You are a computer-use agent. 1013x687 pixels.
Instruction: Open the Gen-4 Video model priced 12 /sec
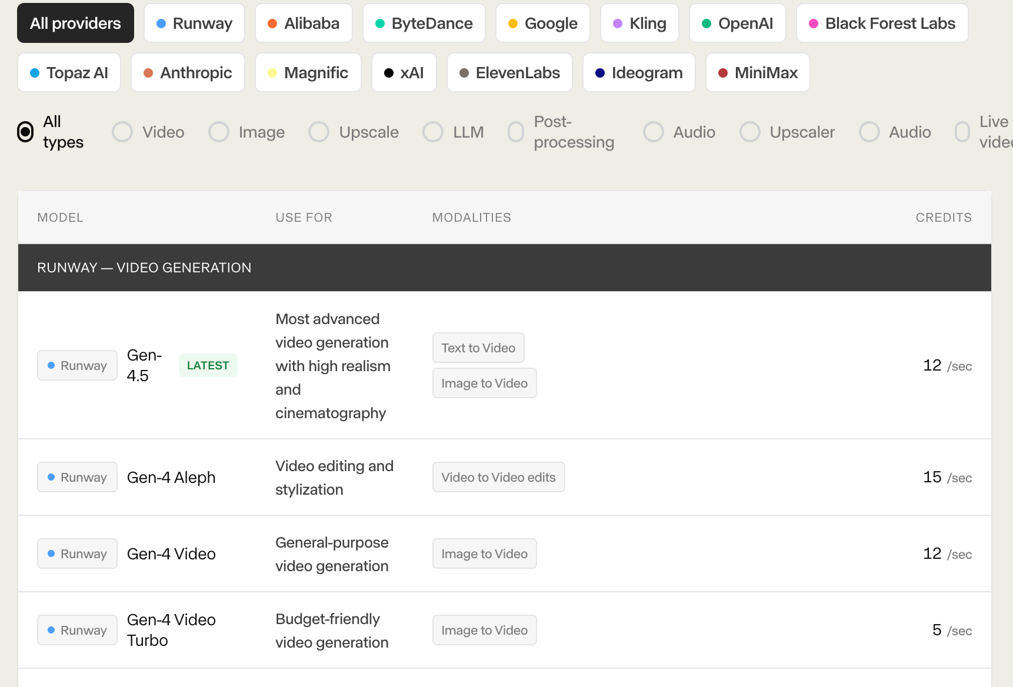tap(171, 553)
